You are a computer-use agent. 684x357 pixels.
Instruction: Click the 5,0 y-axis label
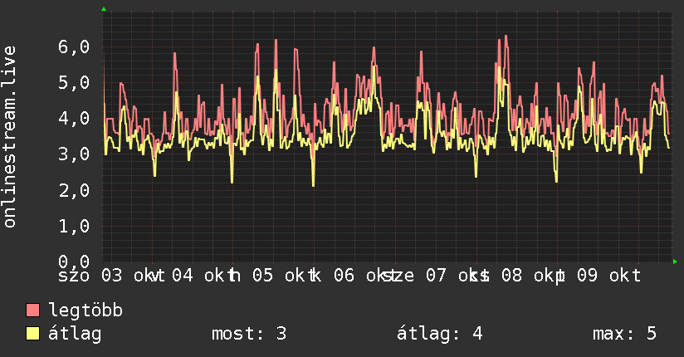74,82
